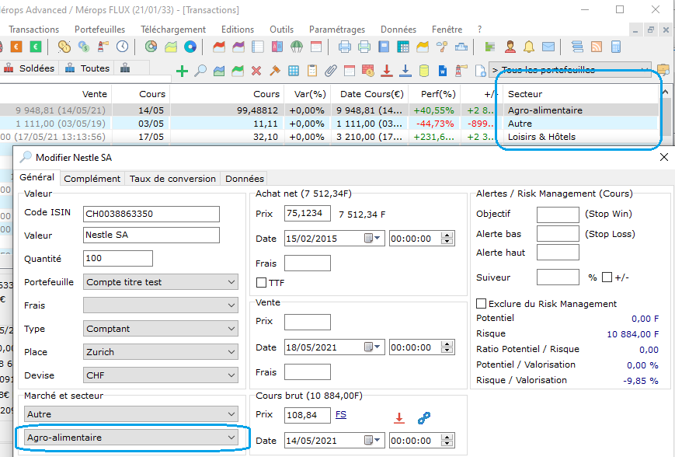Open the donut chart with pie icon

click(x=151, y=47)
